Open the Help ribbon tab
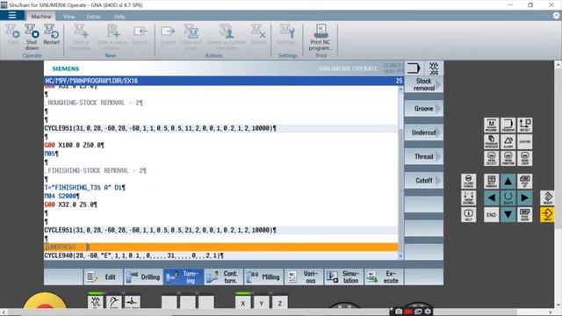The height and width of the screenshot is (316, 562). pos(119,17)
